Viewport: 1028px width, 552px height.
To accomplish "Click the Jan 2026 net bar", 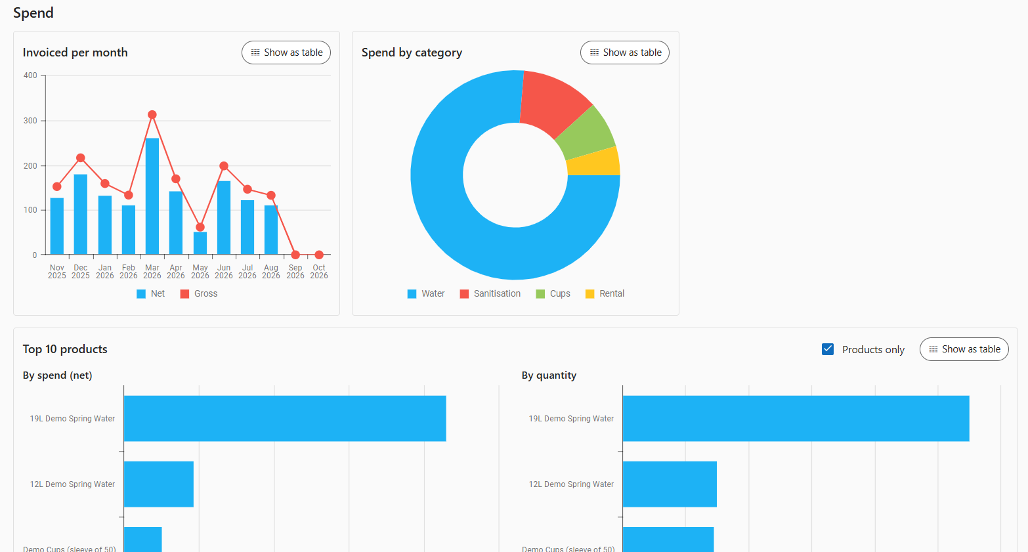I will pyautogui.click(x=105, y=225).
